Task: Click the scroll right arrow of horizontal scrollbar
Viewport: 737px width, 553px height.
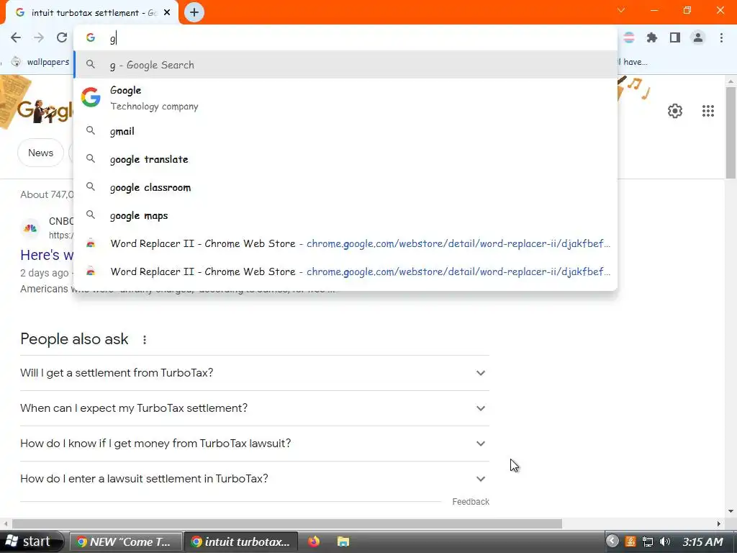Action: (718, 523)
